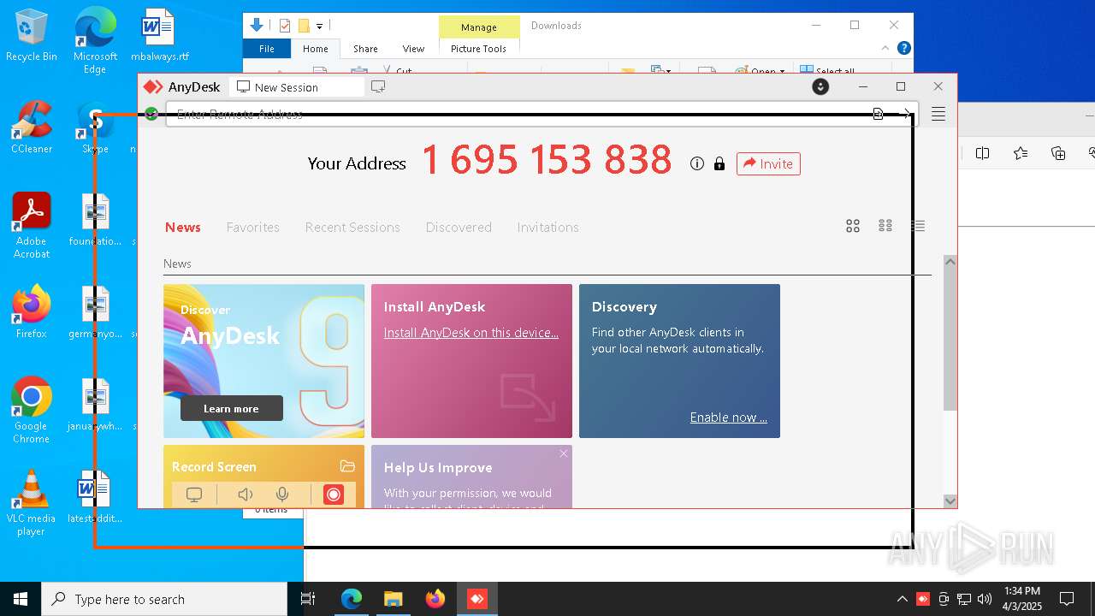
Task: Open View ribbon tab in File Explorer
Action: [413, 49]
